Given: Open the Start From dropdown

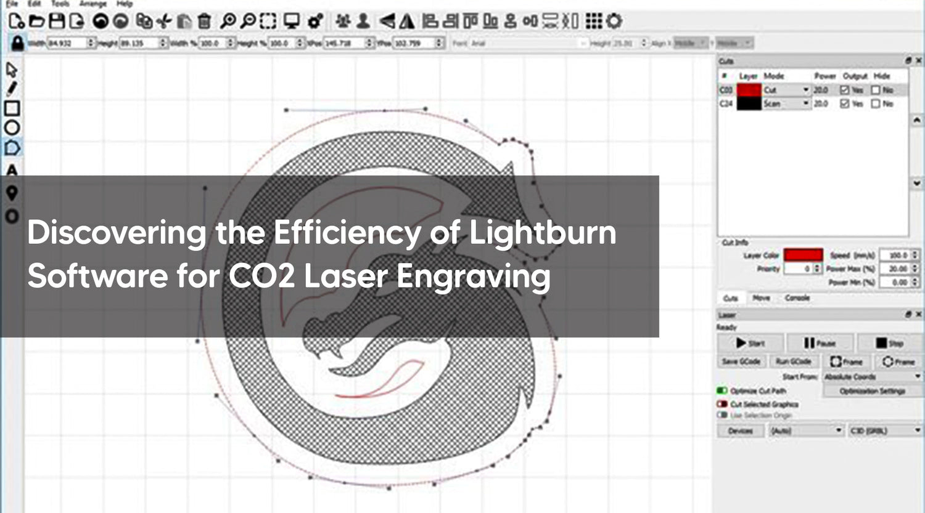Looking at the screenshot, I should coord(872,376).
